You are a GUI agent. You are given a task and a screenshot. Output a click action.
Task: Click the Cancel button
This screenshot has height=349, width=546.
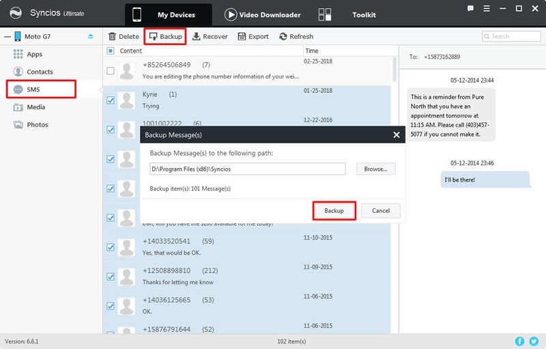coord(381,211)
